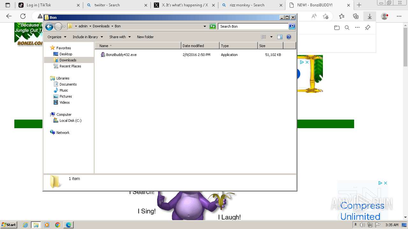Open the Start menu

point(9,225)
